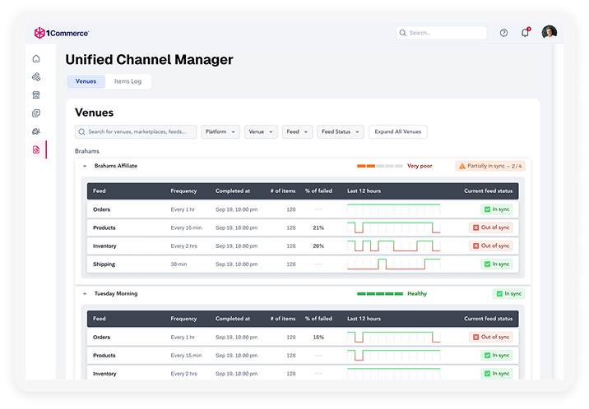Click the '30 min' frequency value
589x409 pixels.
tap(179, 264)
